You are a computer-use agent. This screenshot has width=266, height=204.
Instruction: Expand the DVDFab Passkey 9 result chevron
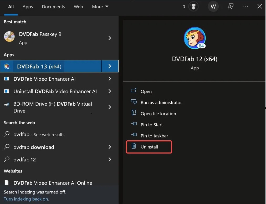tap(110, 38)
